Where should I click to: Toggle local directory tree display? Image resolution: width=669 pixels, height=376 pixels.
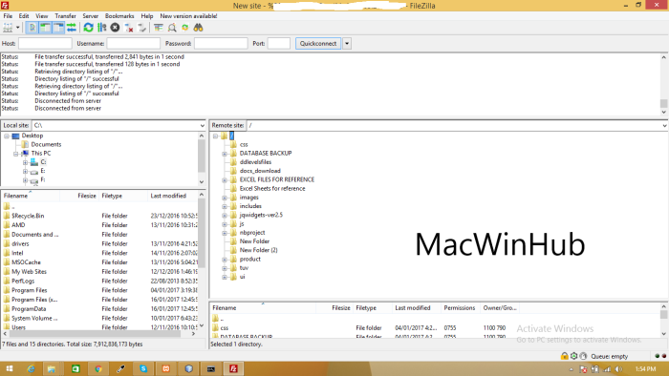click(x=45, y=28)
